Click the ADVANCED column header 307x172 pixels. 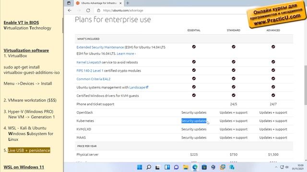[x=273, y=30]
